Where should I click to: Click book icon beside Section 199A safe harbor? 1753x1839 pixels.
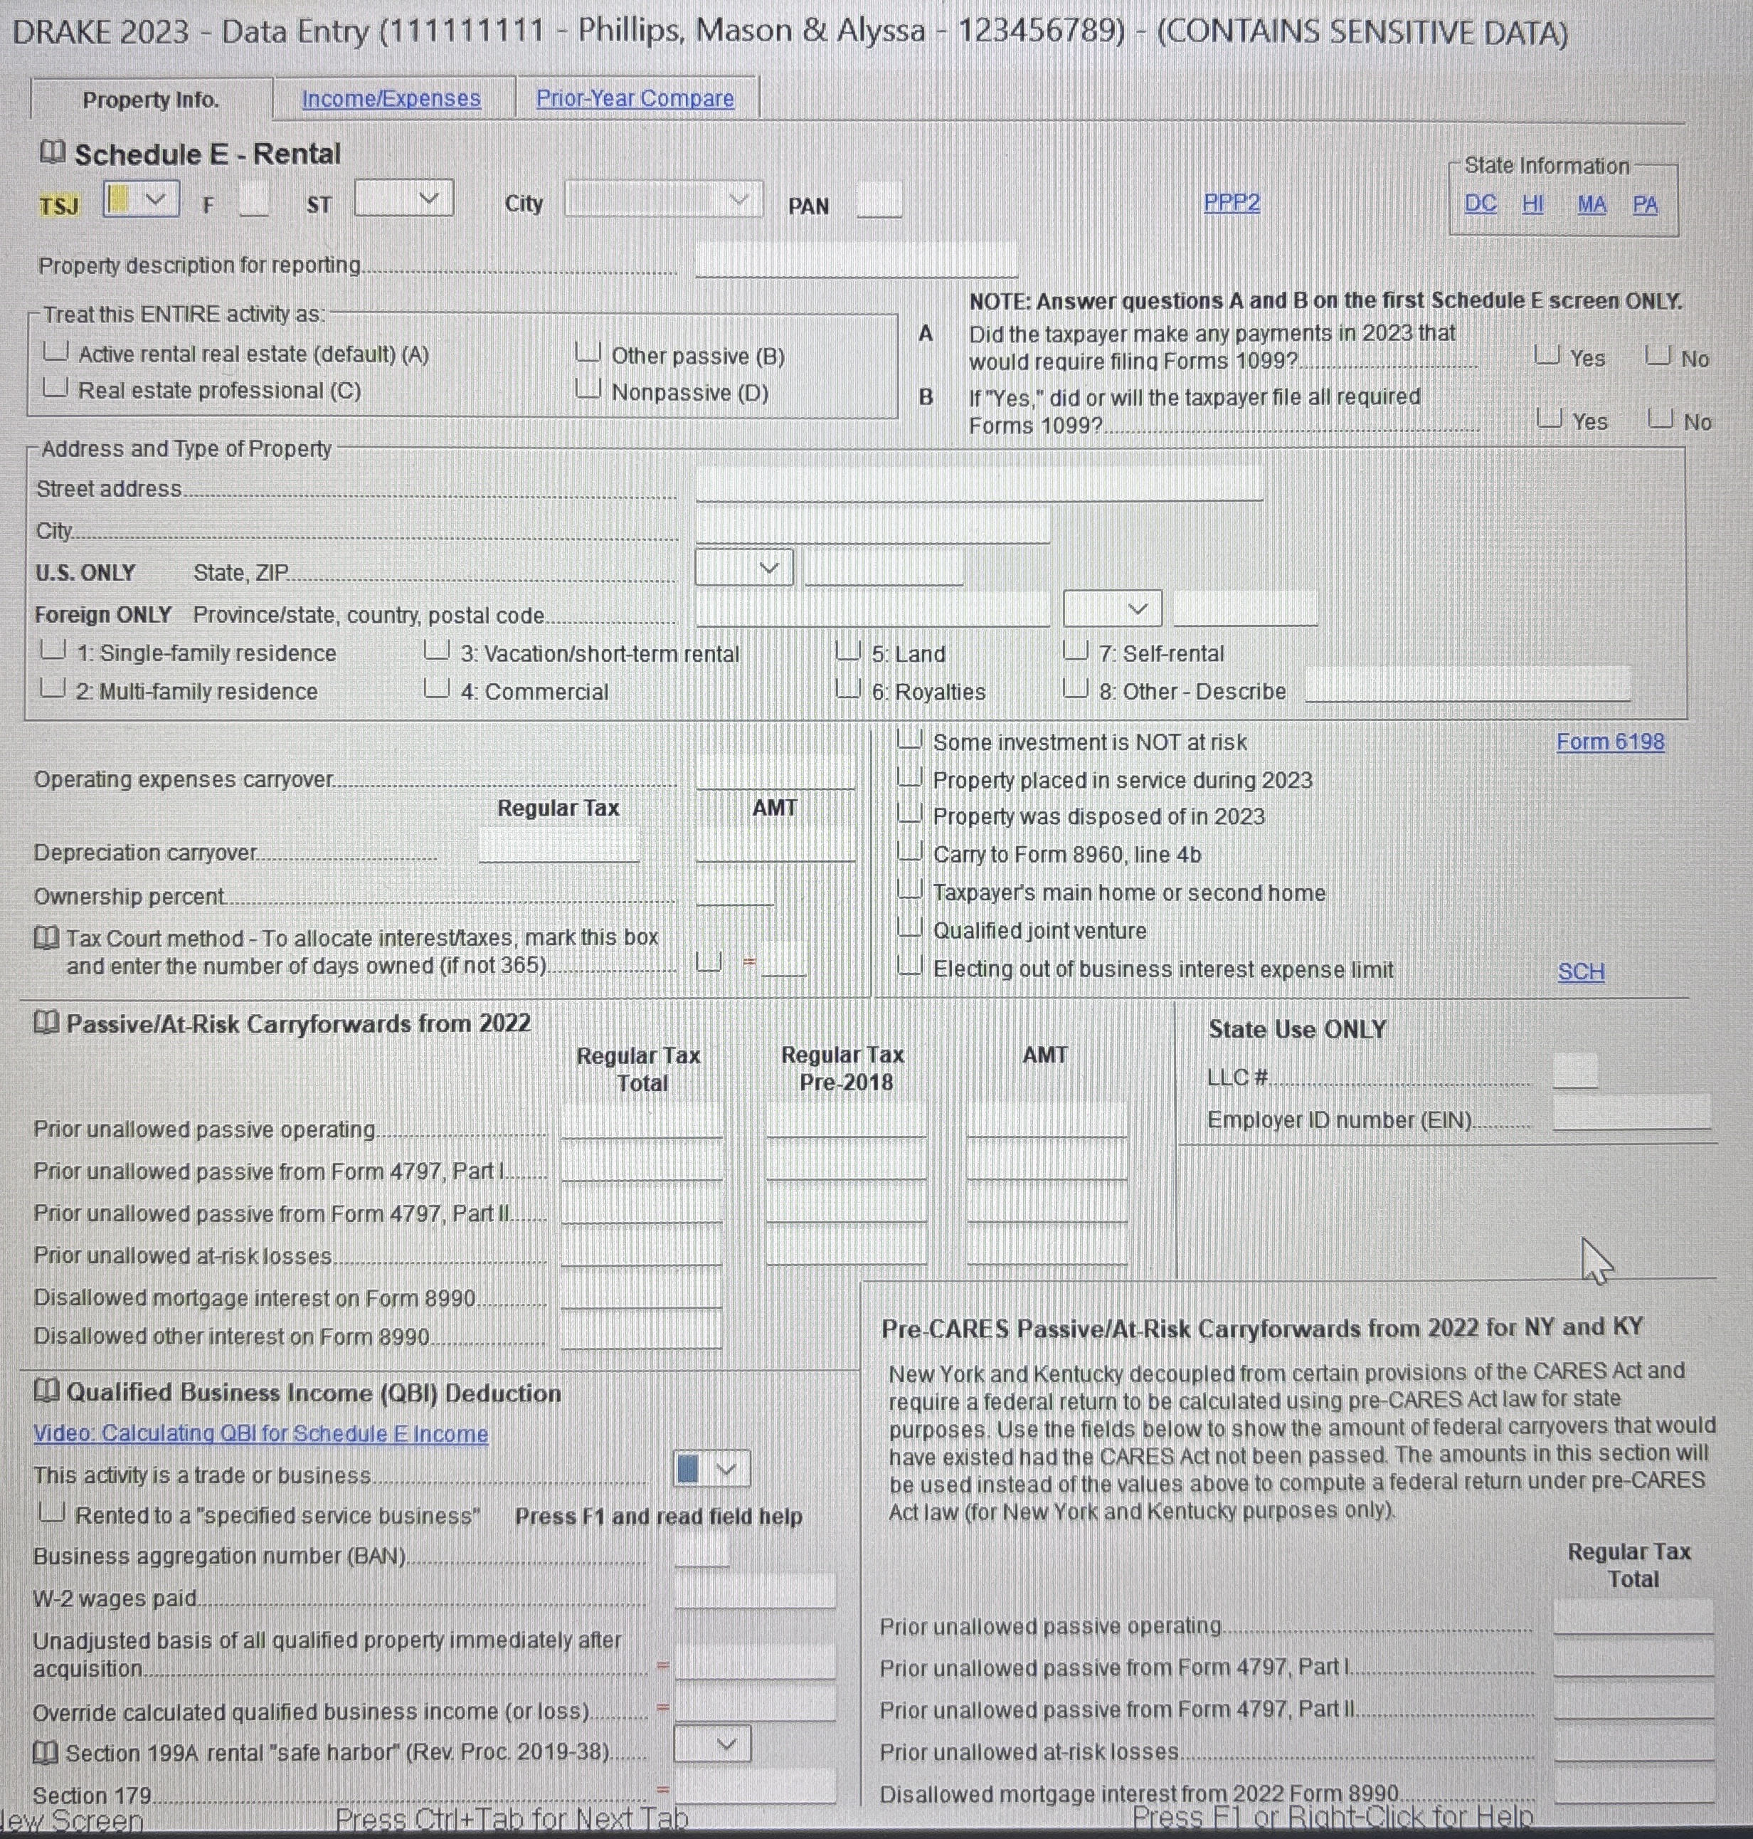[x=45, y=1751]
